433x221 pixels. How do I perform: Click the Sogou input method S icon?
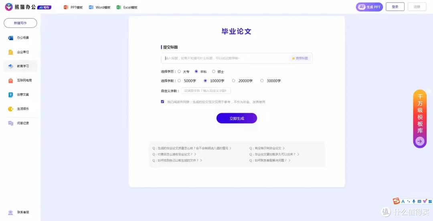pyautogui.click(x=397, y=201)
